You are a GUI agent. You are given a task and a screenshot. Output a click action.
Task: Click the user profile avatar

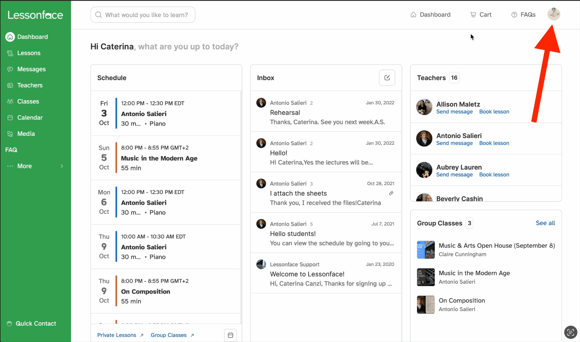[553, 14]
